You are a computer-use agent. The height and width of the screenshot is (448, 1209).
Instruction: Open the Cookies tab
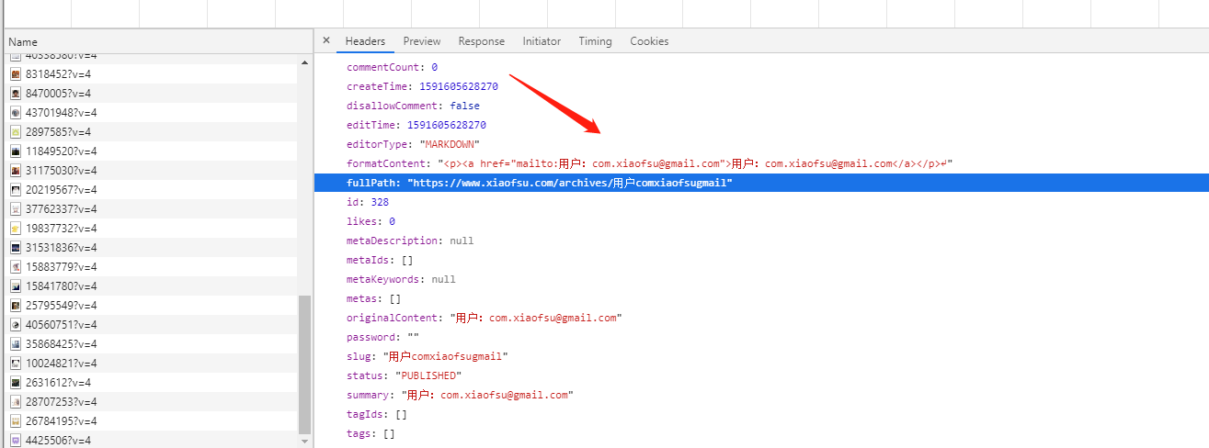coord(649,41)
